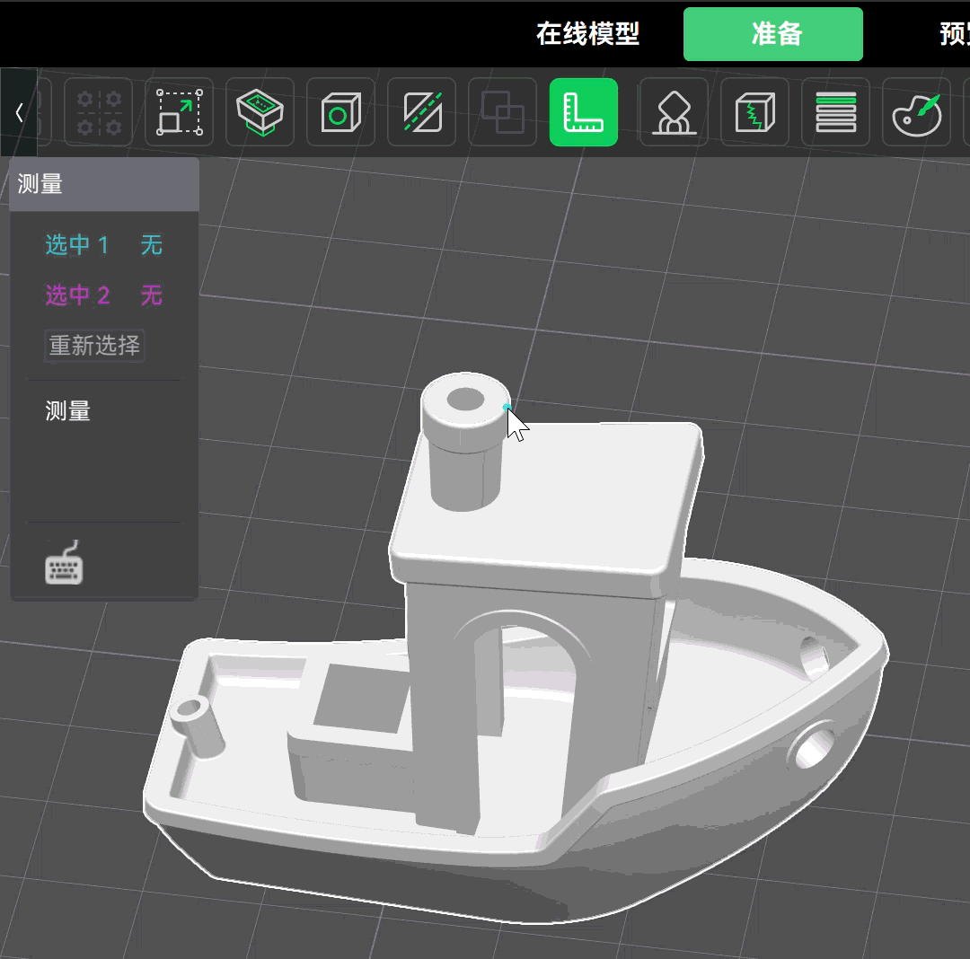
Task: Click the round hawse hole on hull
Action: tap(813, 746)
